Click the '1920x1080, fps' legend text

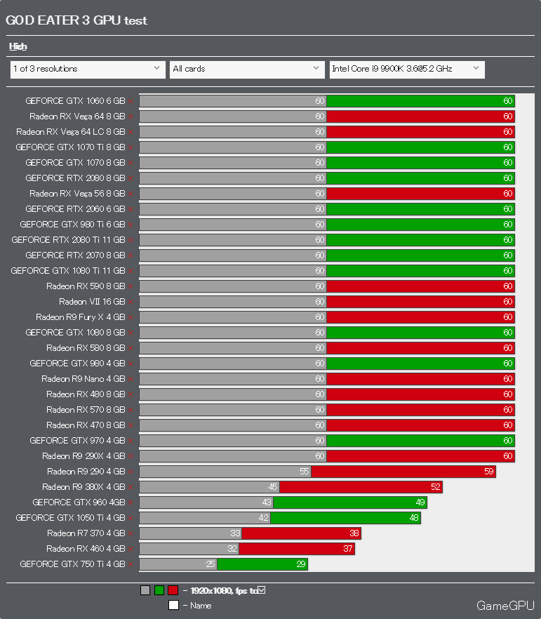(219, 591)
